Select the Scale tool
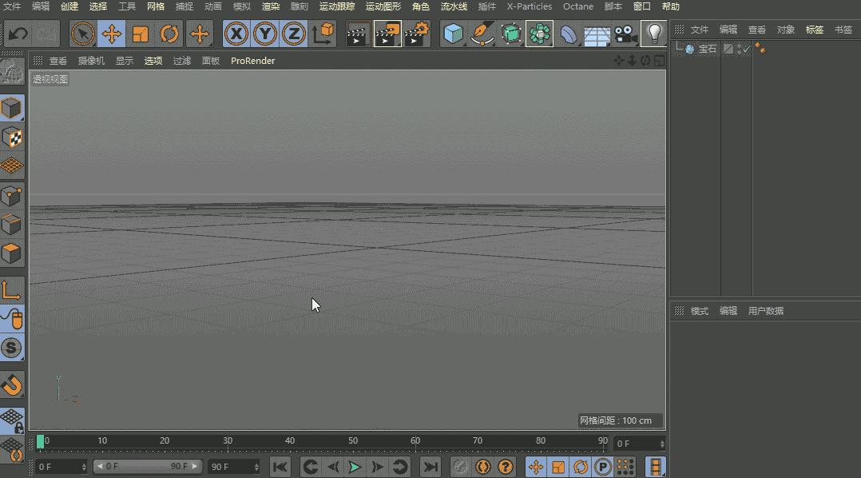 click(x=141, y=34)
